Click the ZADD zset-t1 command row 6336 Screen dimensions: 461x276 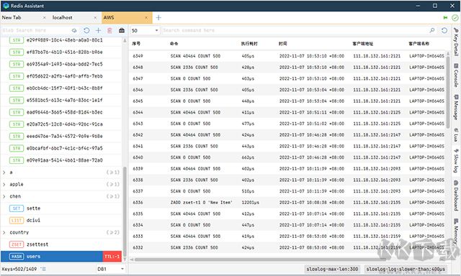(287, 203)
